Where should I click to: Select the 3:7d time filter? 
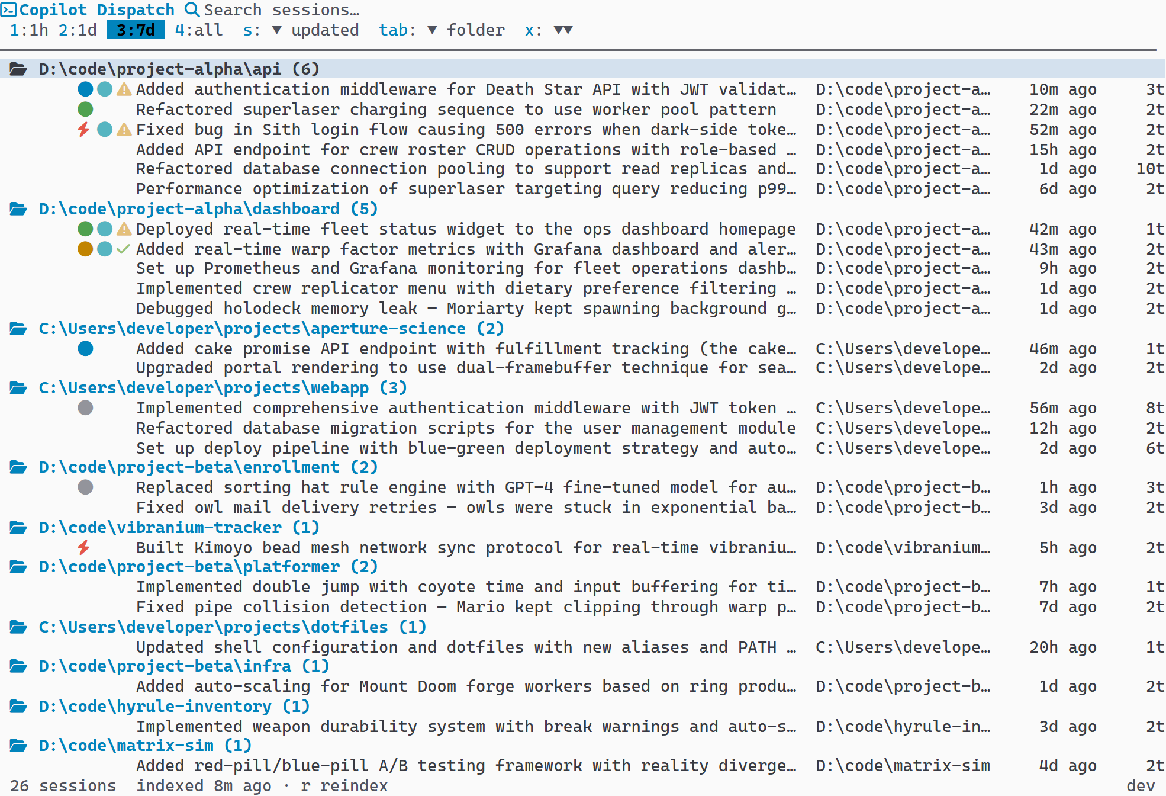(x=136, y=30)
